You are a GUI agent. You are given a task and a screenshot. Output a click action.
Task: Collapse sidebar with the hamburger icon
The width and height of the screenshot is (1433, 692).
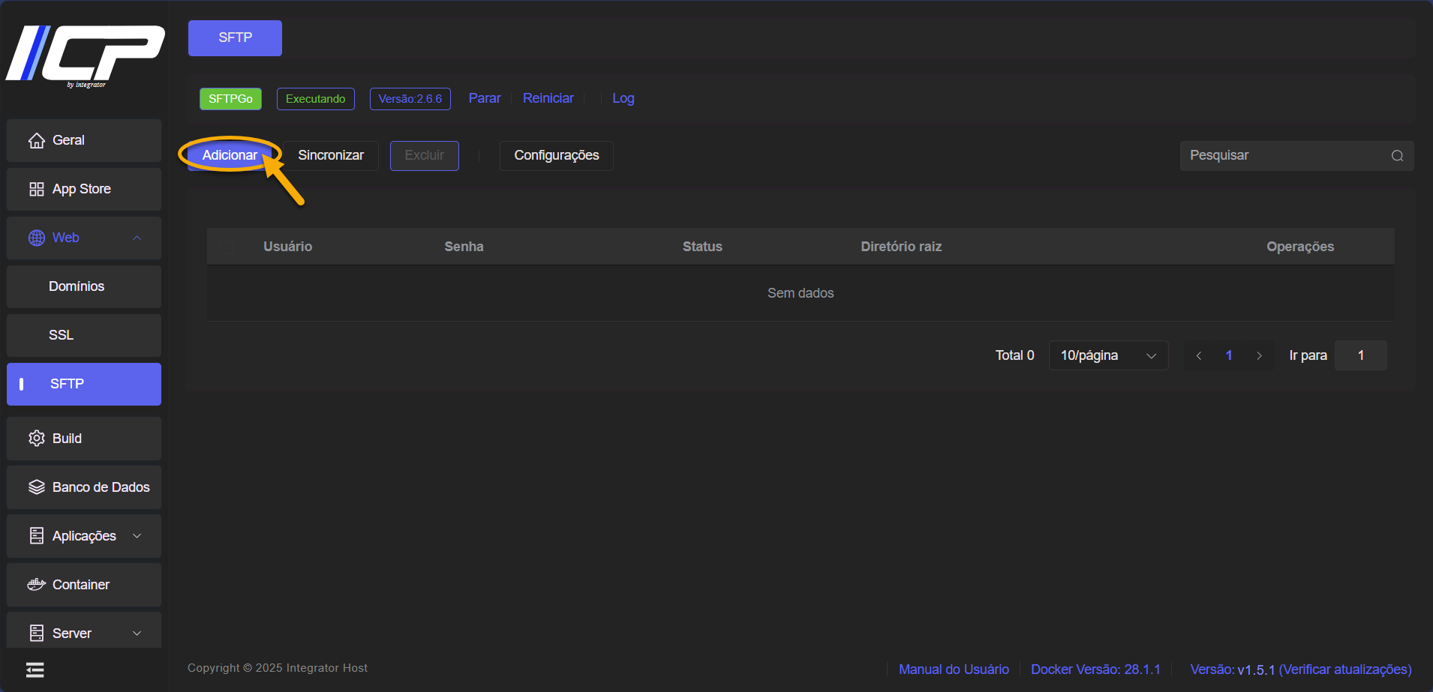(35, 670)
